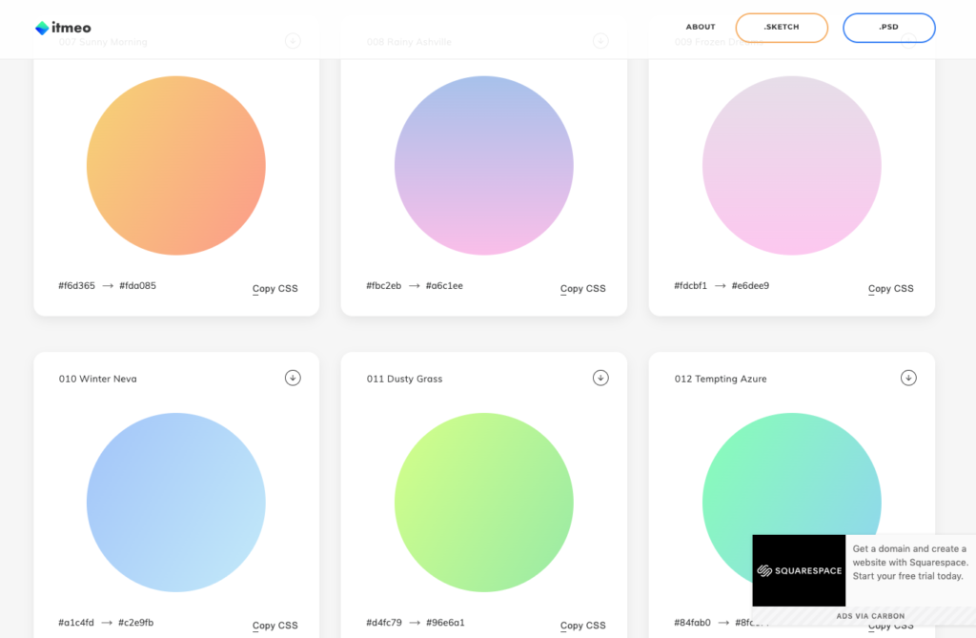Select the pale pink Frozen Dreams circle
The image size is (976, 638).
tap(792, 166)
